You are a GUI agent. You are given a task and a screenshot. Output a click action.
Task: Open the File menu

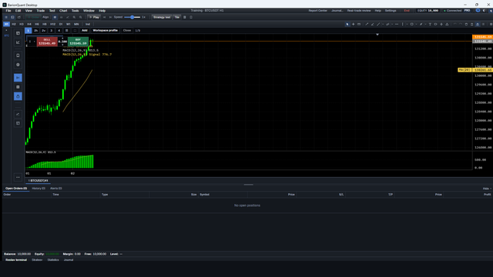click(8, 11)
